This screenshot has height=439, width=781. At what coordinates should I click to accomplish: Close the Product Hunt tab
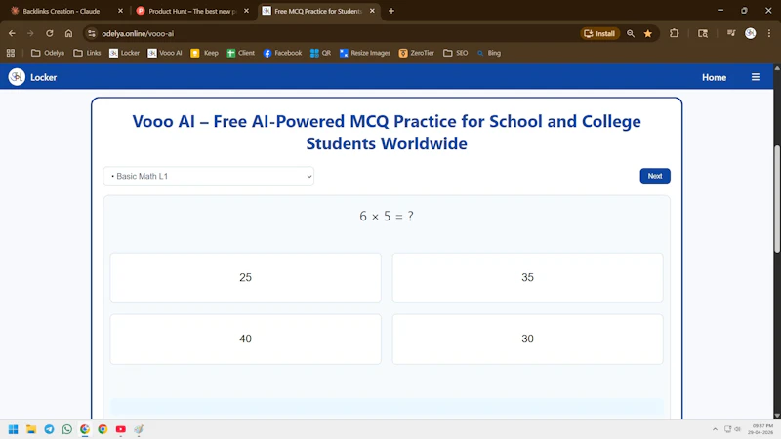pyautogui.click(x=246, y=11)
